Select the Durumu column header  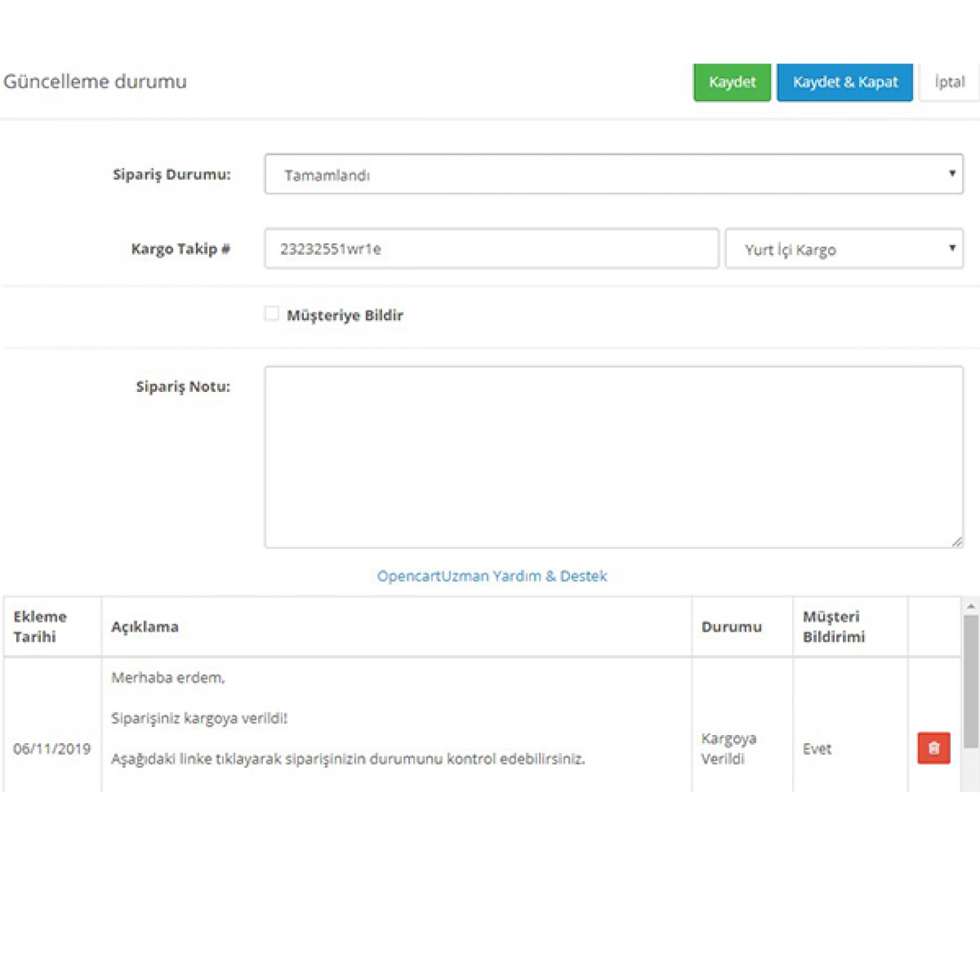point(731,627)
